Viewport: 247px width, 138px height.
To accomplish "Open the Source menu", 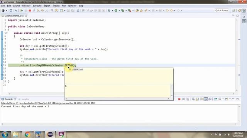I will 17,6.
